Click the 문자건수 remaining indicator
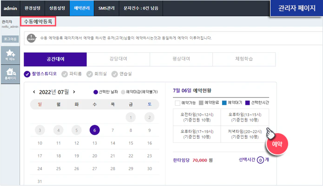Image resolution: width=323 pixels, height=186 pixels. click(x=141, y=8)
